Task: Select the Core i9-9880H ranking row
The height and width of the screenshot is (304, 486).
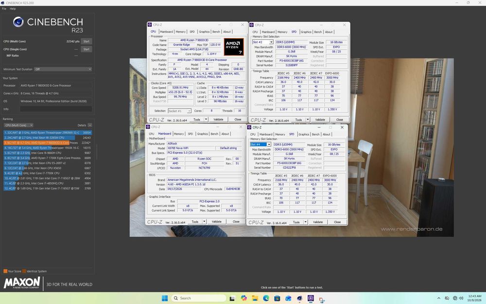Action: [48, 153]
